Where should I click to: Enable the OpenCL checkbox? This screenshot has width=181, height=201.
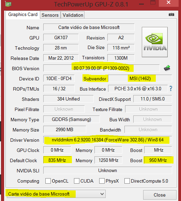point(48,181)
